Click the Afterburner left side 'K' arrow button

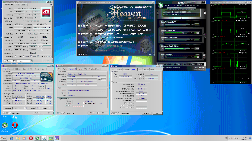tap(158, 13)
